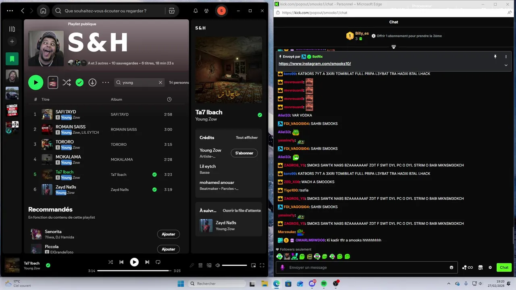Viewport: 516px width, 290px height.
Task: Sort by duration clock column header
Action: pyautogui.click(x=169, y=99)
